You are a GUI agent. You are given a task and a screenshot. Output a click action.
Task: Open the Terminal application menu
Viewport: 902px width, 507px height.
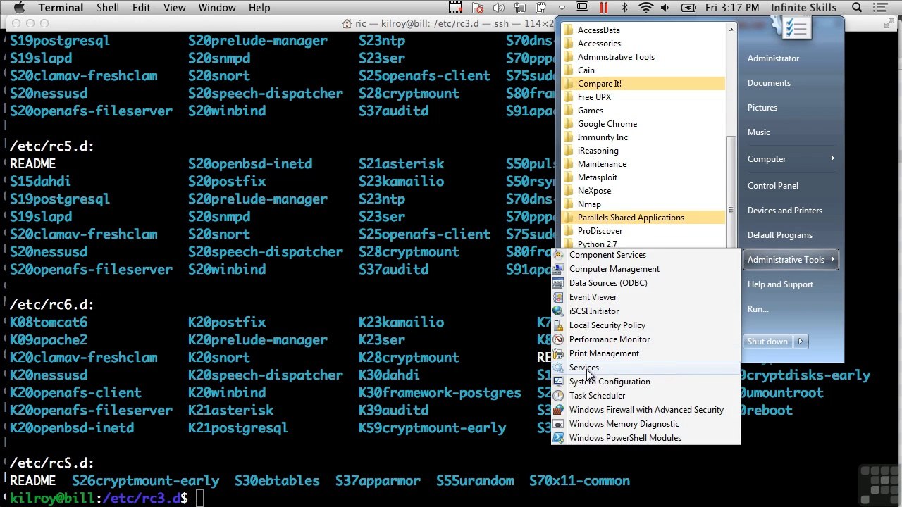(61, 8)
